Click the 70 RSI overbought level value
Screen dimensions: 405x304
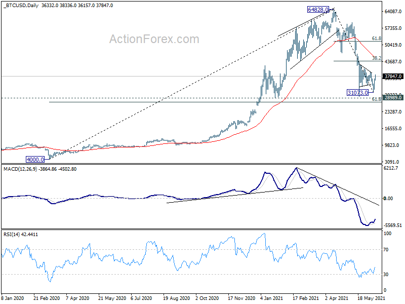[386, 250]
